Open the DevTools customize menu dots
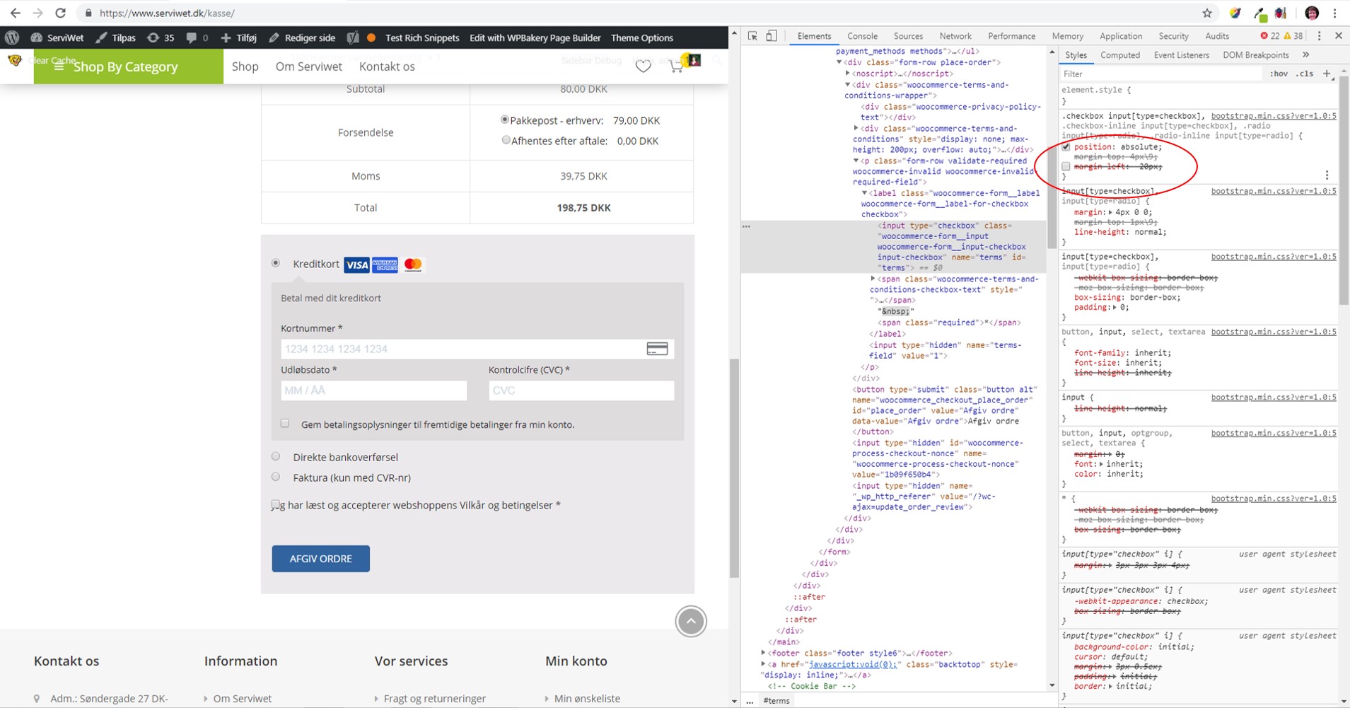 coord(1319,35)
